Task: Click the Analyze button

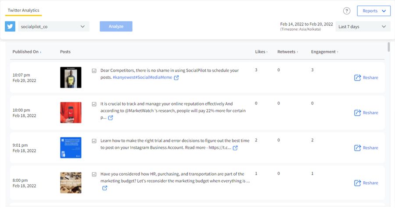Action: point(116,26)
